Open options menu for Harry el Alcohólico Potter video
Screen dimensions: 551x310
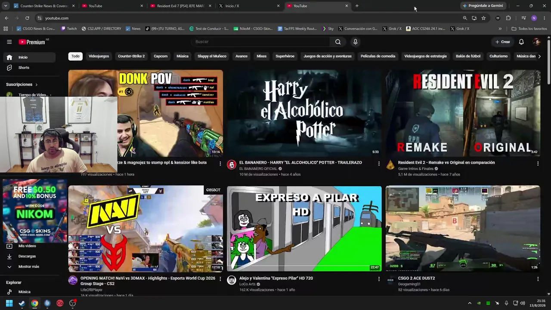pyautogui.click(x=379, y=164)
